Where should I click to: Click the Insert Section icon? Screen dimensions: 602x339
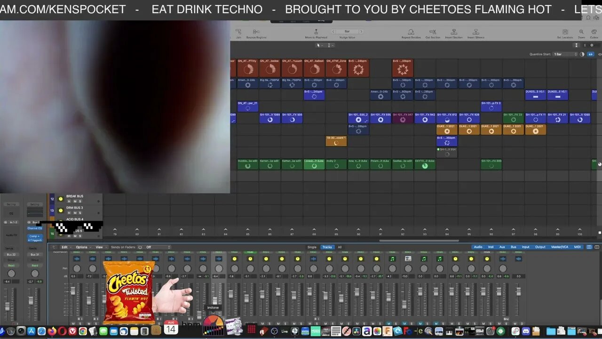point(454,32)
